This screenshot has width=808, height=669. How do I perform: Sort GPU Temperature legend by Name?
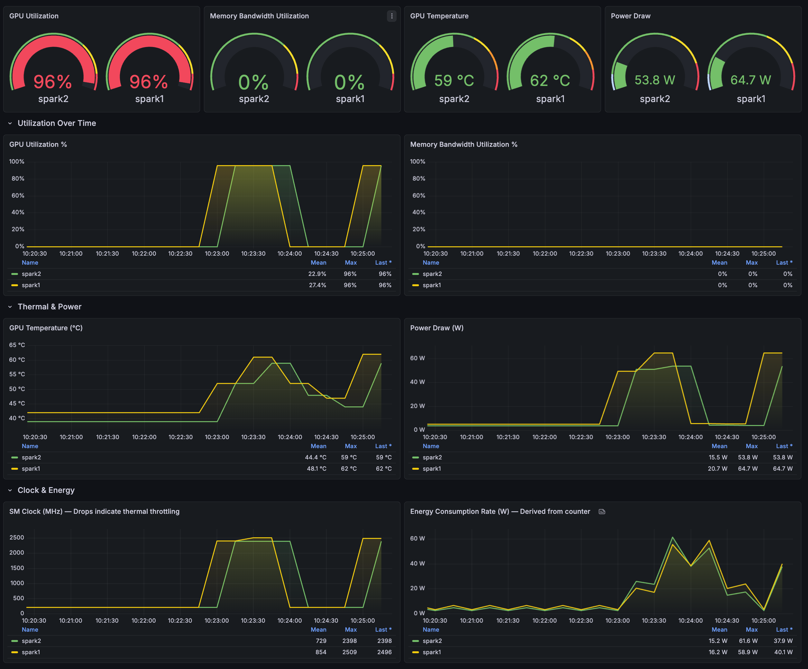click(x=30, y=446)
